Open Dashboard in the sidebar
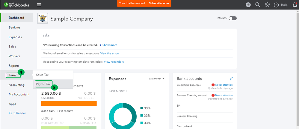 [x=16, y=18]
